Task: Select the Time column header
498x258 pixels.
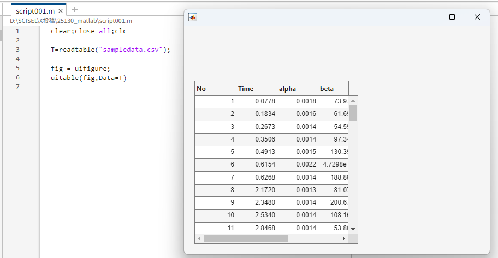Action: tap(256, 89)
